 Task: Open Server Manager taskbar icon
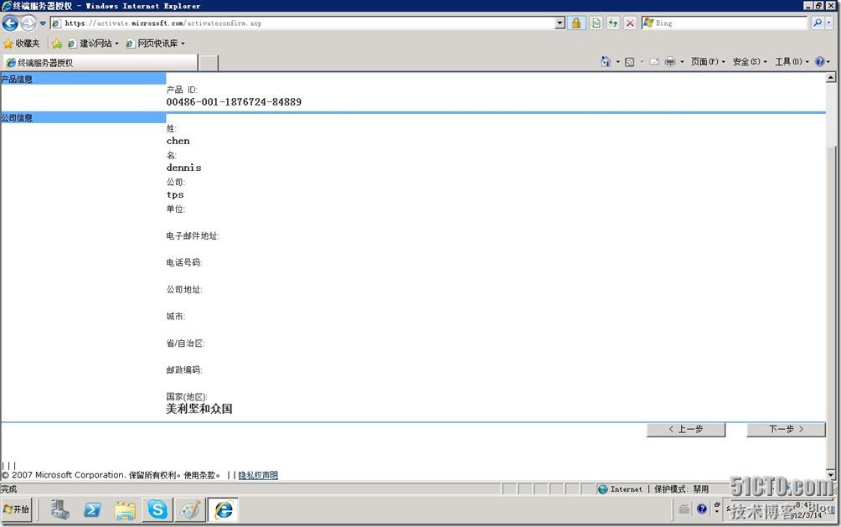click(60, 509)
